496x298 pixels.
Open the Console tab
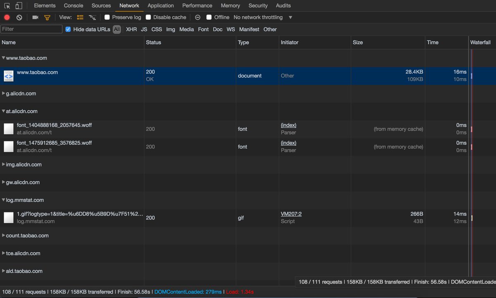(x=74, y=6)
